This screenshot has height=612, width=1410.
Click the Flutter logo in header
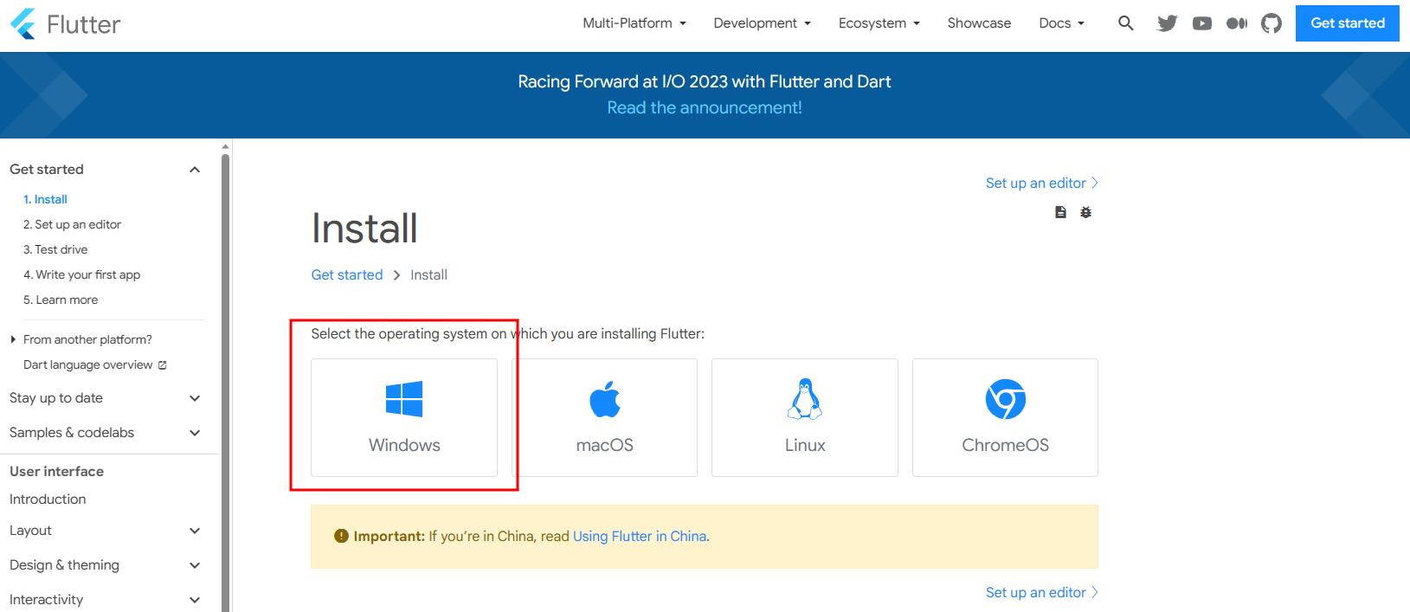tap(65, 24)
